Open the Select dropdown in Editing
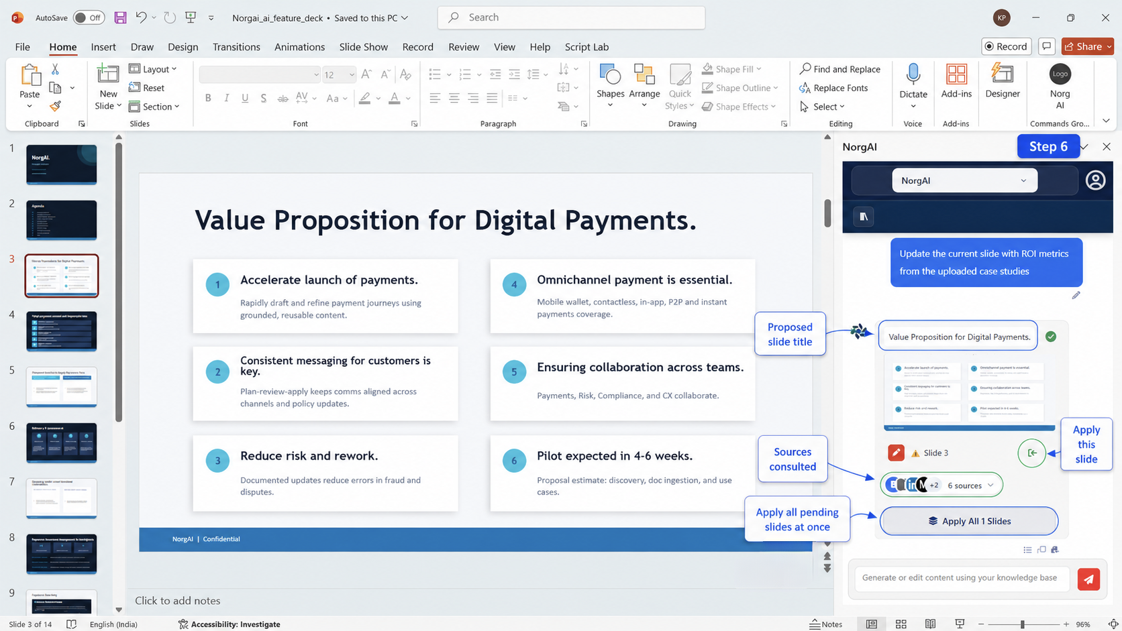The height and width of the screenshot is (631, 1122). click(x=823, y=107)
